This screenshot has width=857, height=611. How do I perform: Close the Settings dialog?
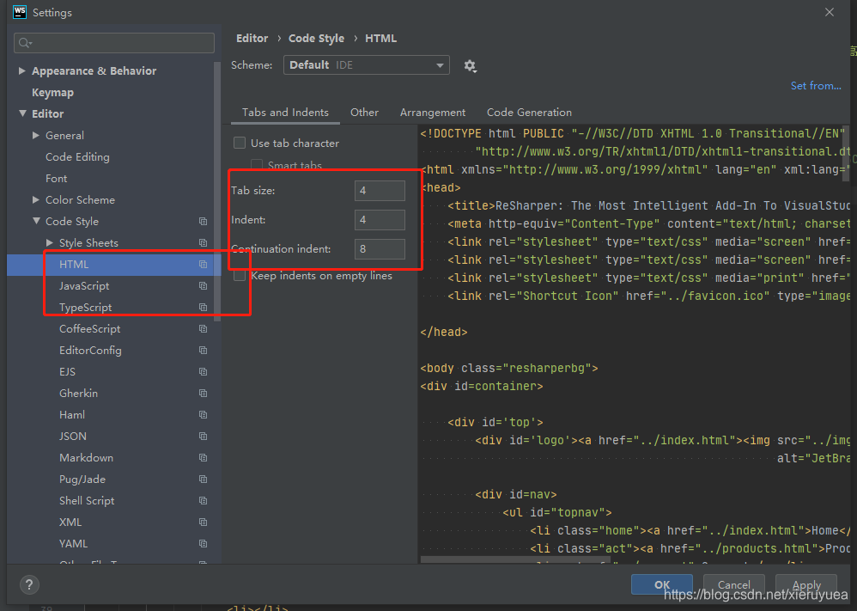(x=830, y=12)
